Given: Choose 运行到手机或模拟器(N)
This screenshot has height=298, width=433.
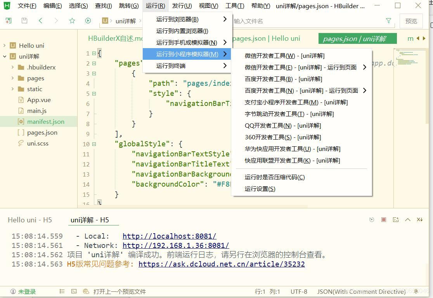Looking at the screenshot, I should pos(187,43).
